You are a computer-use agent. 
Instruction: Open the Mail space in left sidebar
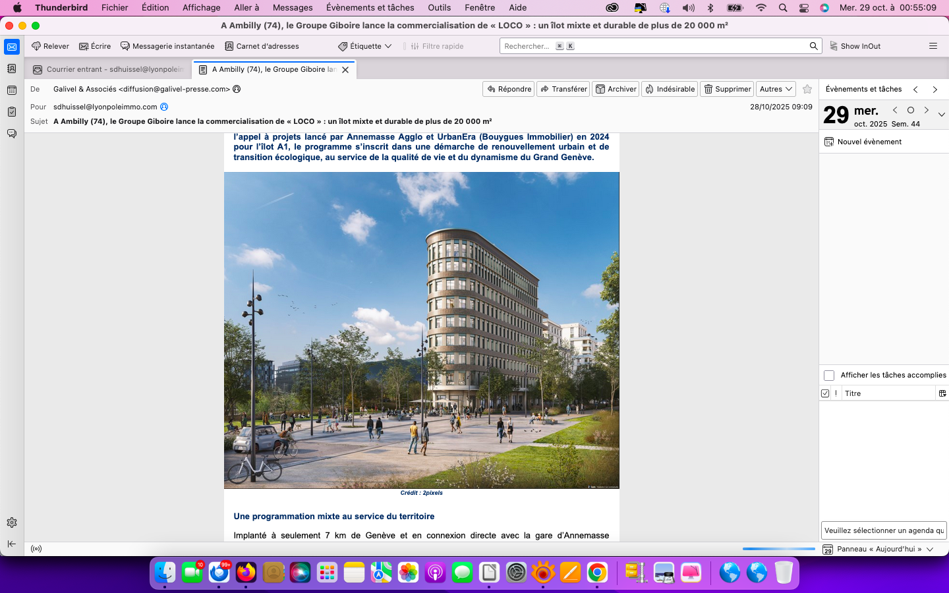coord(12,47)
